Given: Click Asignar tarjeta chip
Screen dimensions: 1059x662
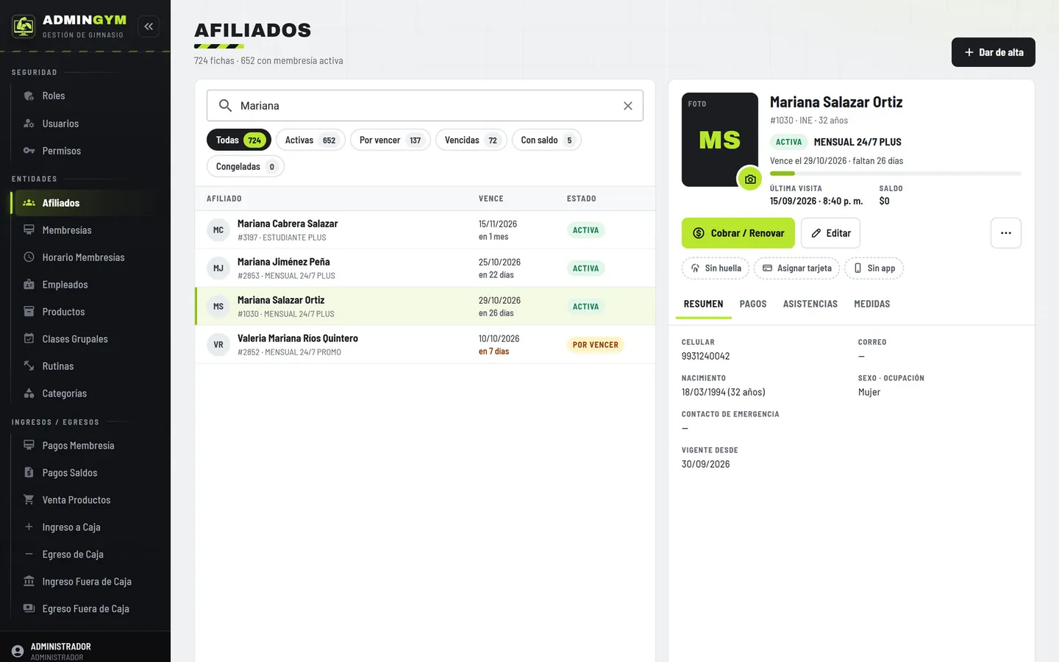Looking at the screenshot, I should (797, 268).
